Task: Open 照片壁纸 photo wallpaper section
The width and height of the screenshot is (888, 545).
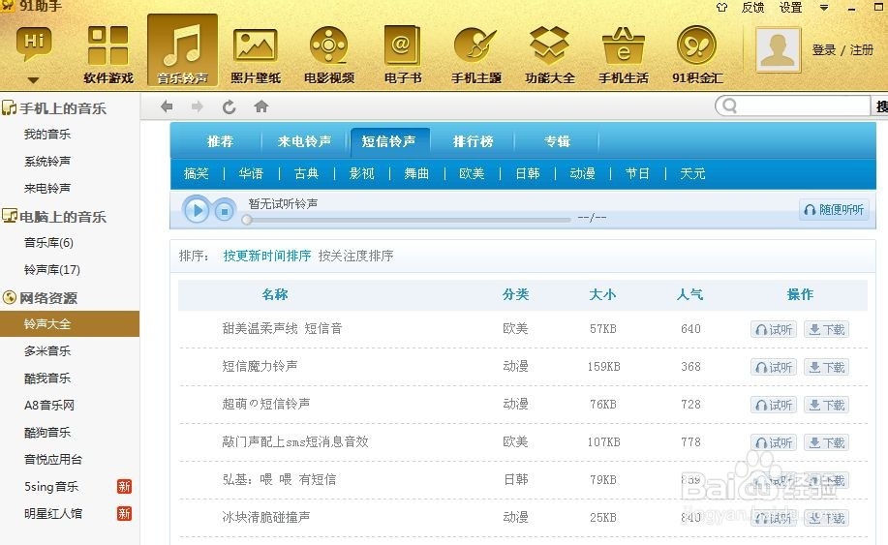Action: (x=256, y=55)
